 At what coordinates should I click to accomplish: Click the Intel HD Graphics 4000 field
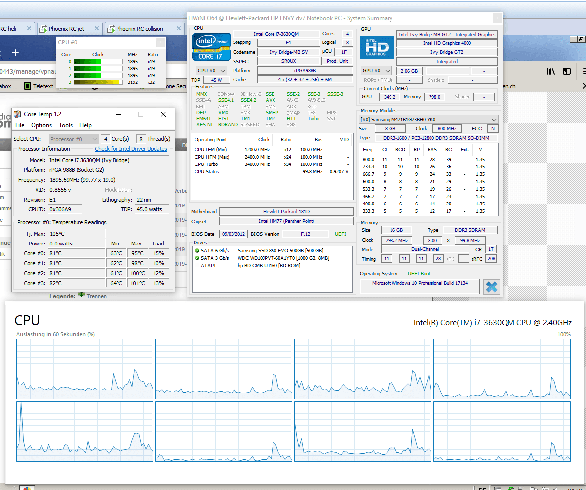[x=447, y=43]
